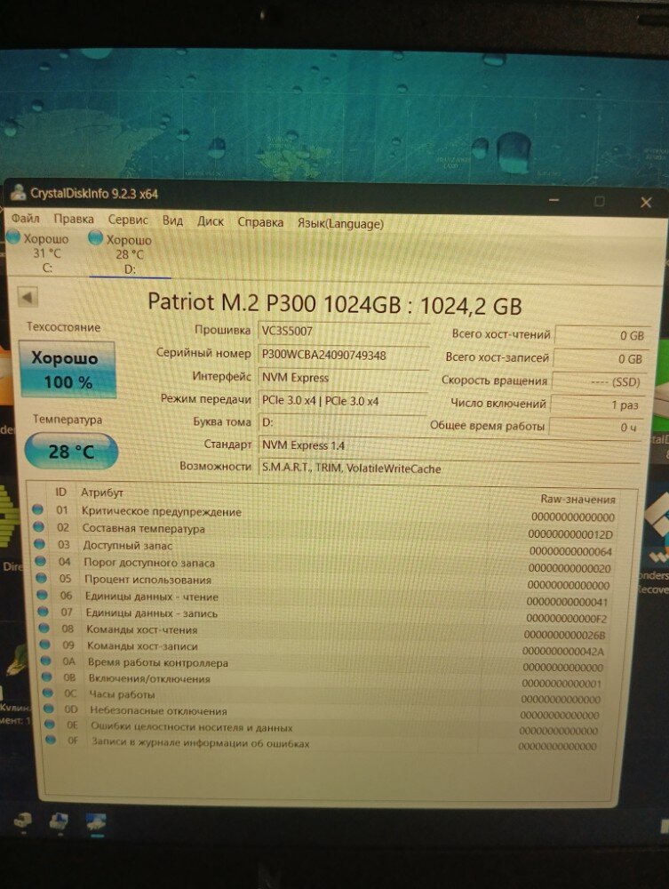The image size is (669, 889).
Task: Click the Часы работы attribute text
Action: tap(121, 694)
